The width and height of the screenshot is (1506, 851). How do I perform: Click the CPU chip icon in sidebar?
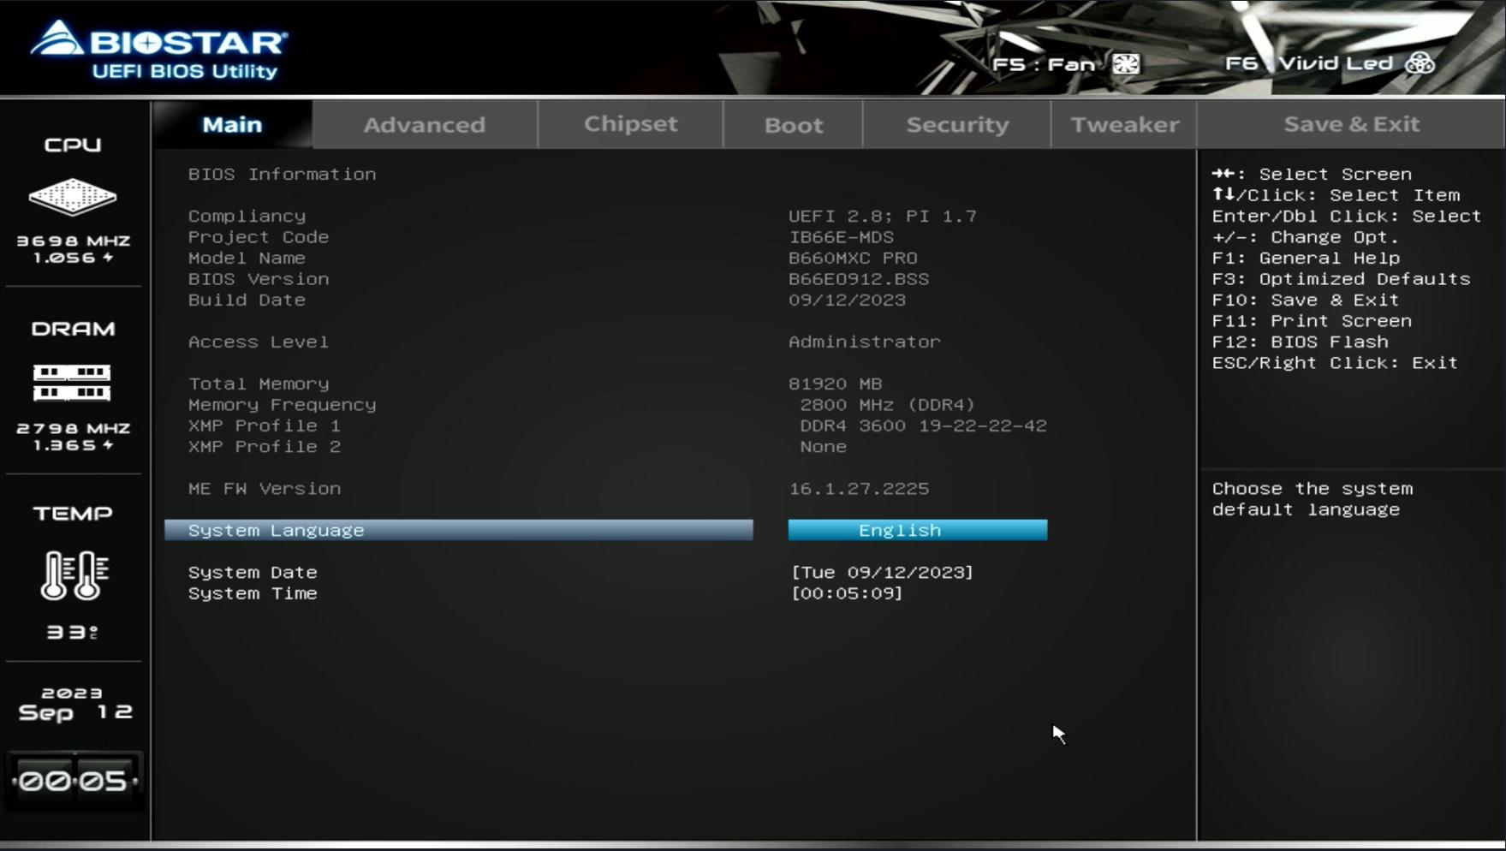point(73,197)
